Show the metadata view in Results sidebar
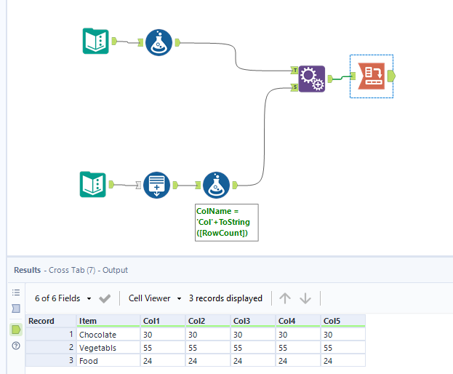 [16, 309]
